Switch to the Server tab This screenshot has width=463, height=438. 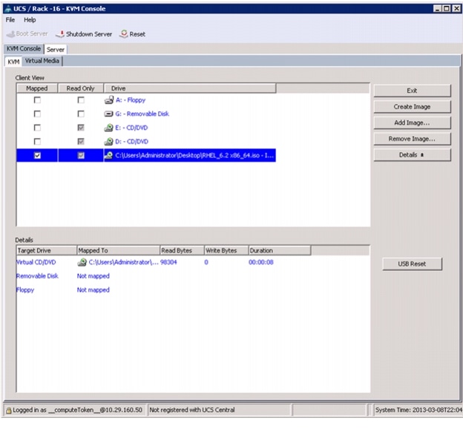coord(56,49)
